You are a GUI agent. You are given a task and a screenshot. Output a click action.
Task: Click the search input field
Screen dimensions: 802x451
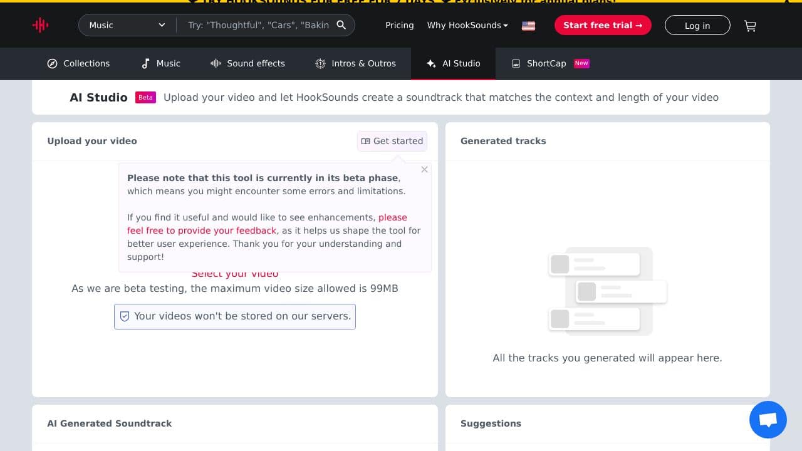258,25
